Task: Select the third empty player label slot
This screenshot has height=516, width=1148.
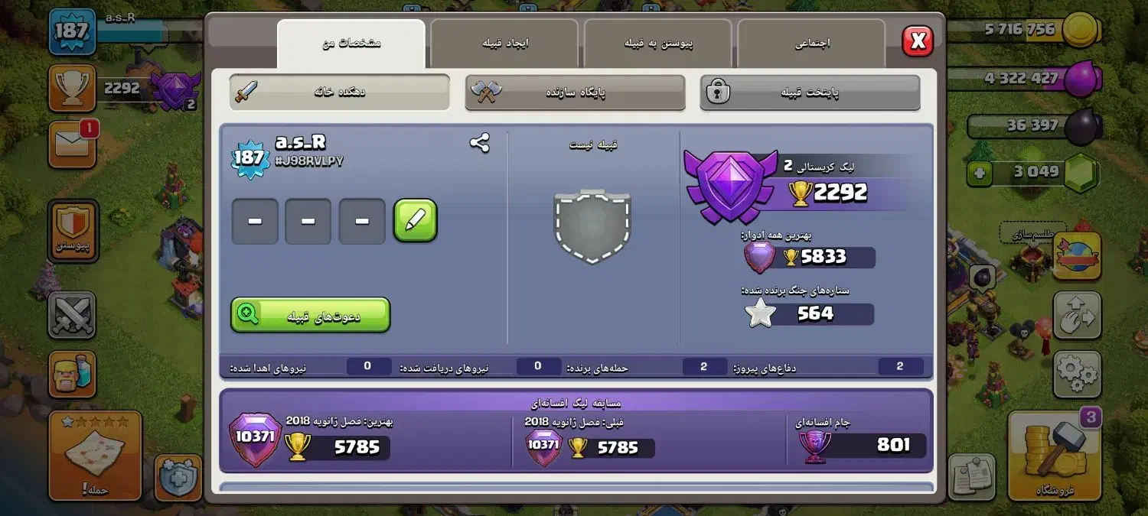Action: click(362, 222)
